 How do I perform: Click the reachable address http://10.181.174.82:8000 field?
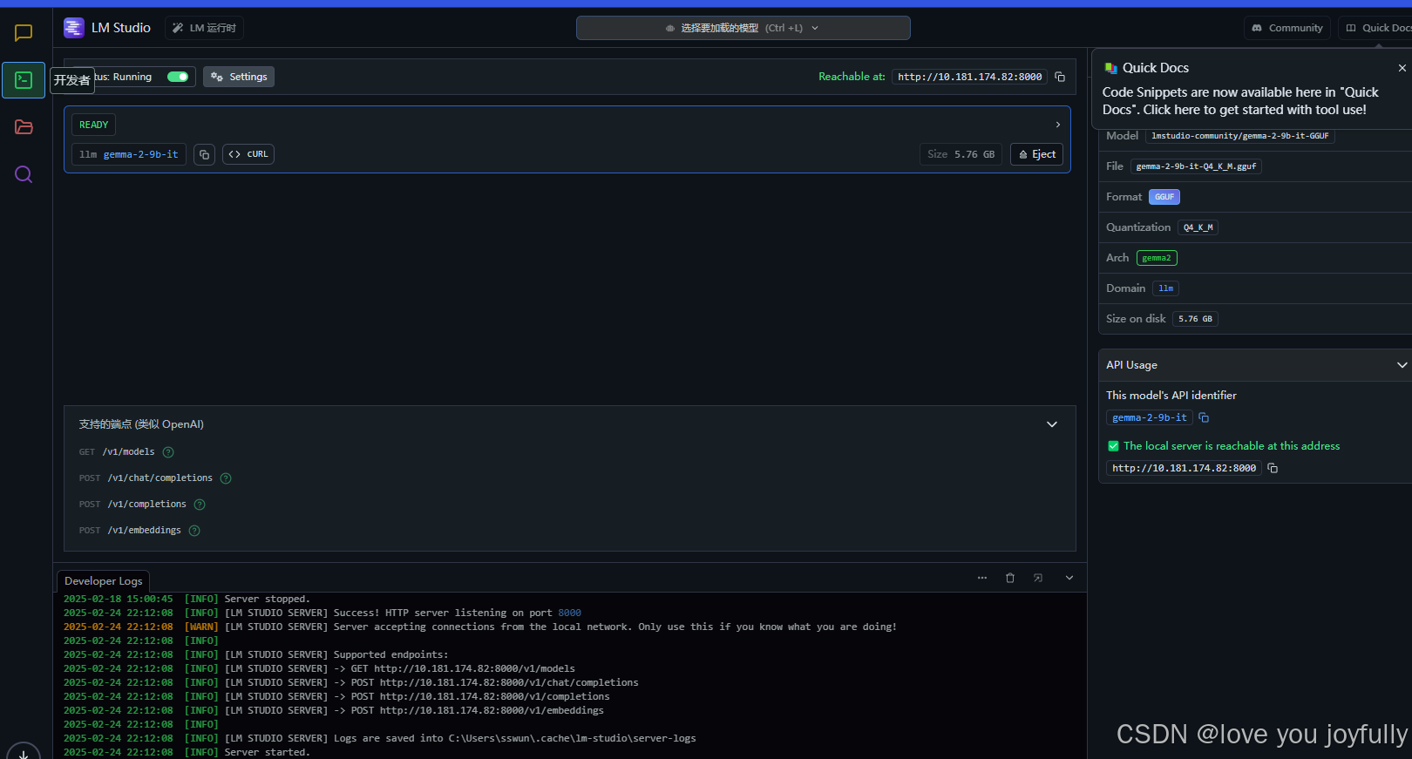point(970,77)
